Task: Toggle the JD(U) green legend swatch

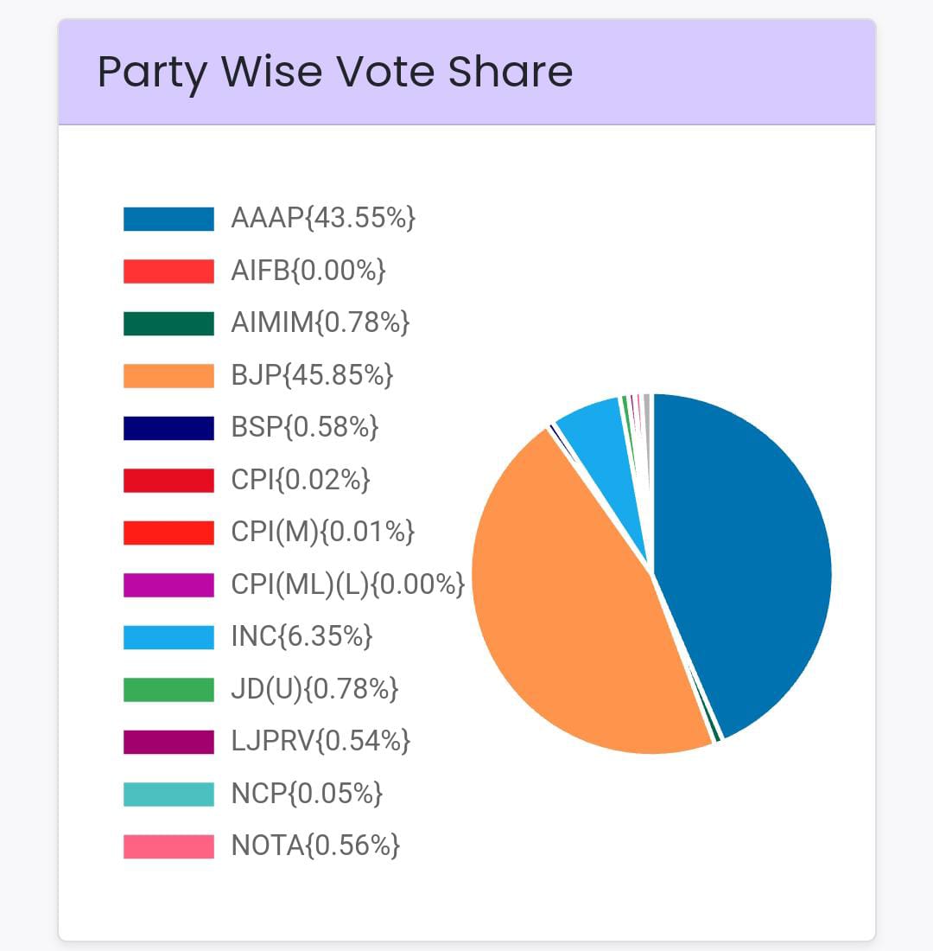Action: click(x=168, y=689)
